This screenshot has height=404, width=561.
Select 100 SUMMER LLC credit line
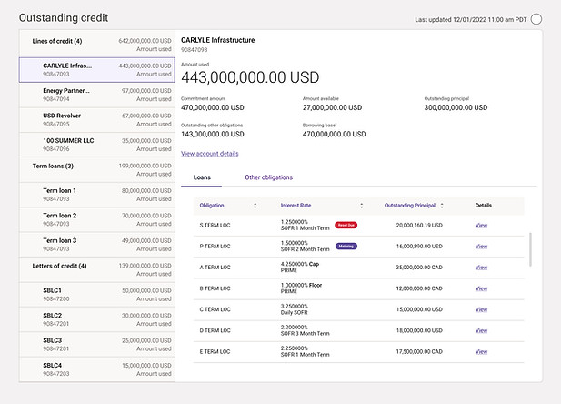(97, 145)
